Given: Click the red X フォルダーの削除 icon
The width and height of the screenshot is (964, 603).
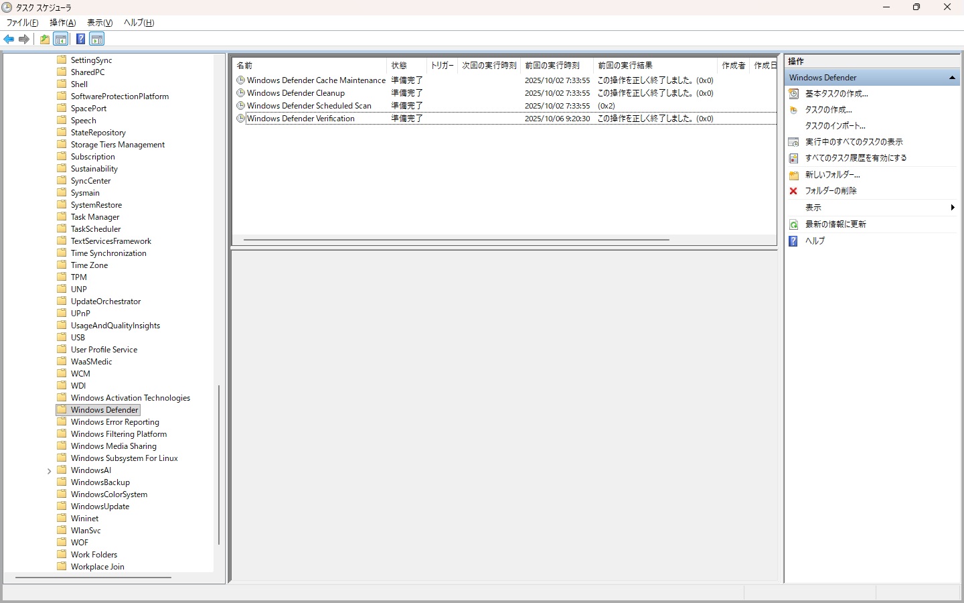Looking at the screenshot, I should click(793, 191).
